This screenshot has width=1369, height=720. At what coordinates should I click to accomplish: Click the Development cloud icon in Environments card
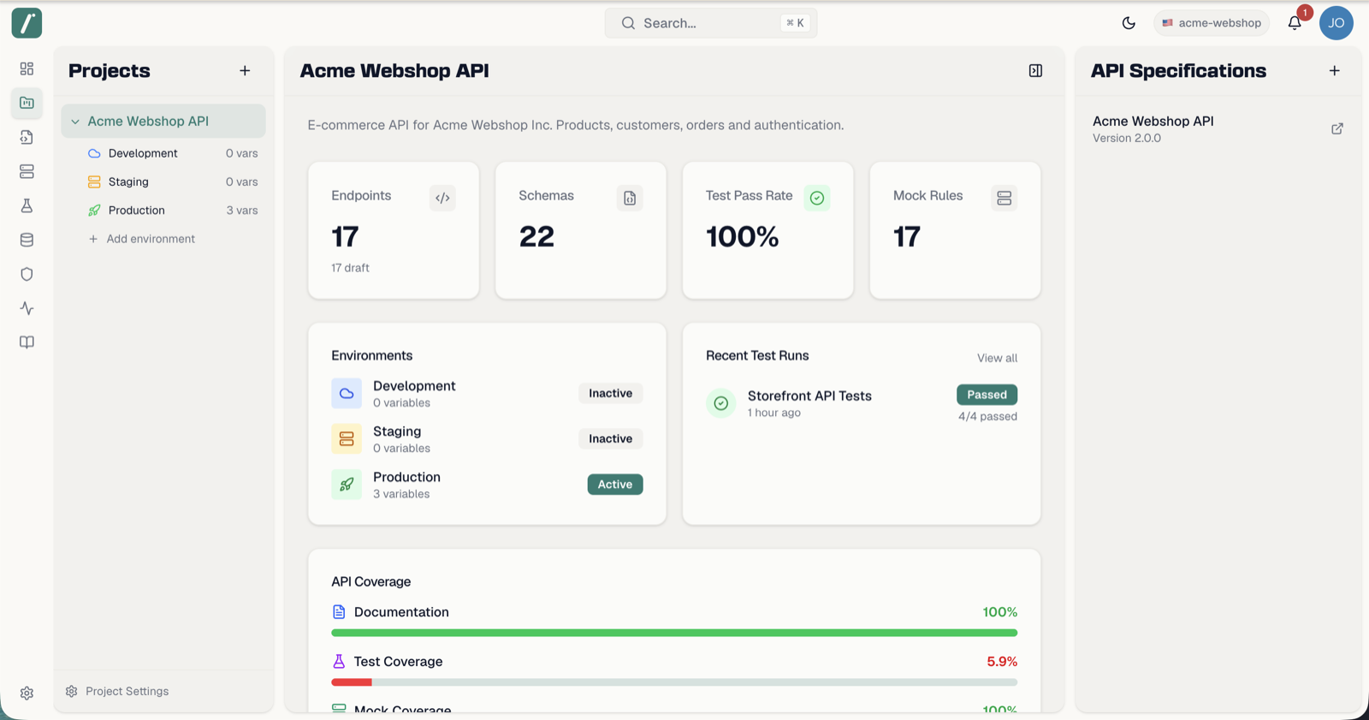point(347,394)
